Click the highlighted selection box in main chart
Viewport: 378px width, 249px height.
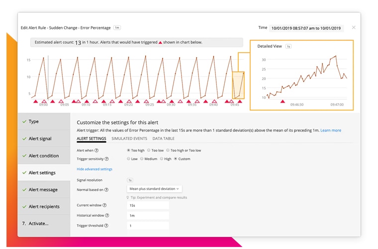click(x=238, y=85)
